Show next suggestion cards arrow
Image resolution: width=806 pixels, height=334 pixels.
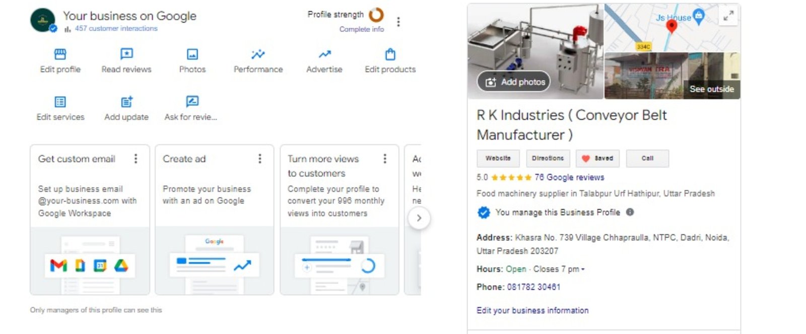419,218
